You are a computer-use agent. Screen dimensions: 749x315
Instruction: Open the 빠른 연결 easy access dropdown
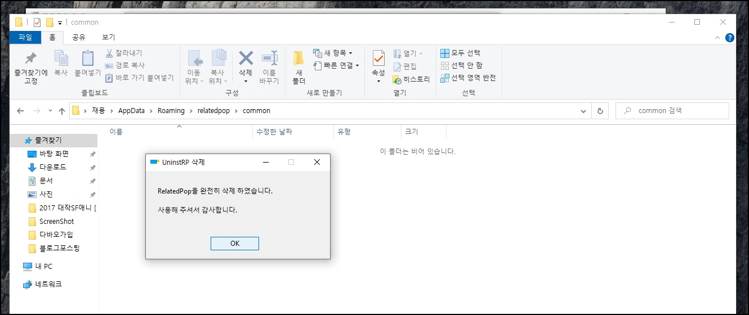click(336, 65)
